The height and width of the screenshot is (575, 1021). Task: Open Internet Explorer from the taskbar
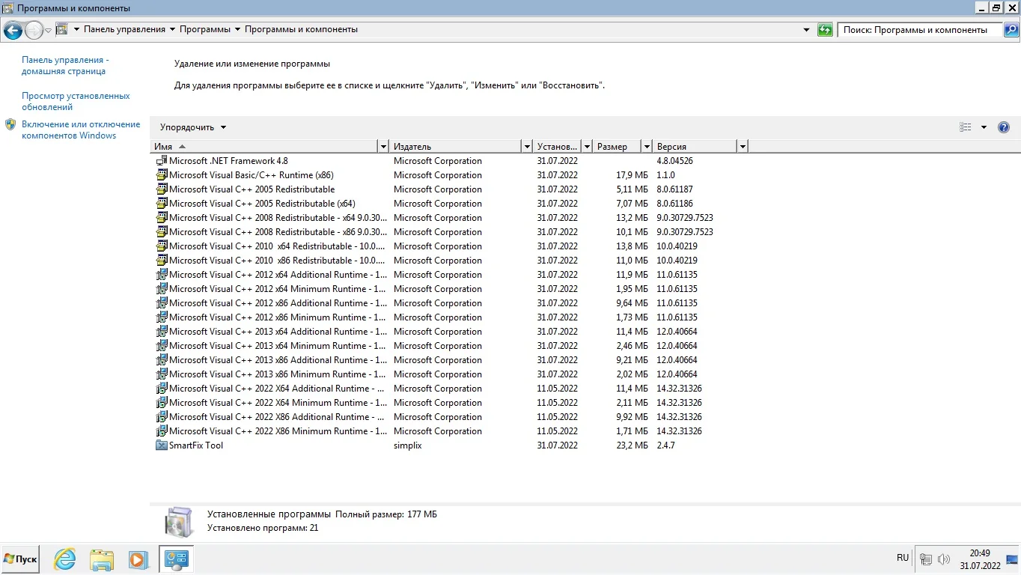(65, 559)
